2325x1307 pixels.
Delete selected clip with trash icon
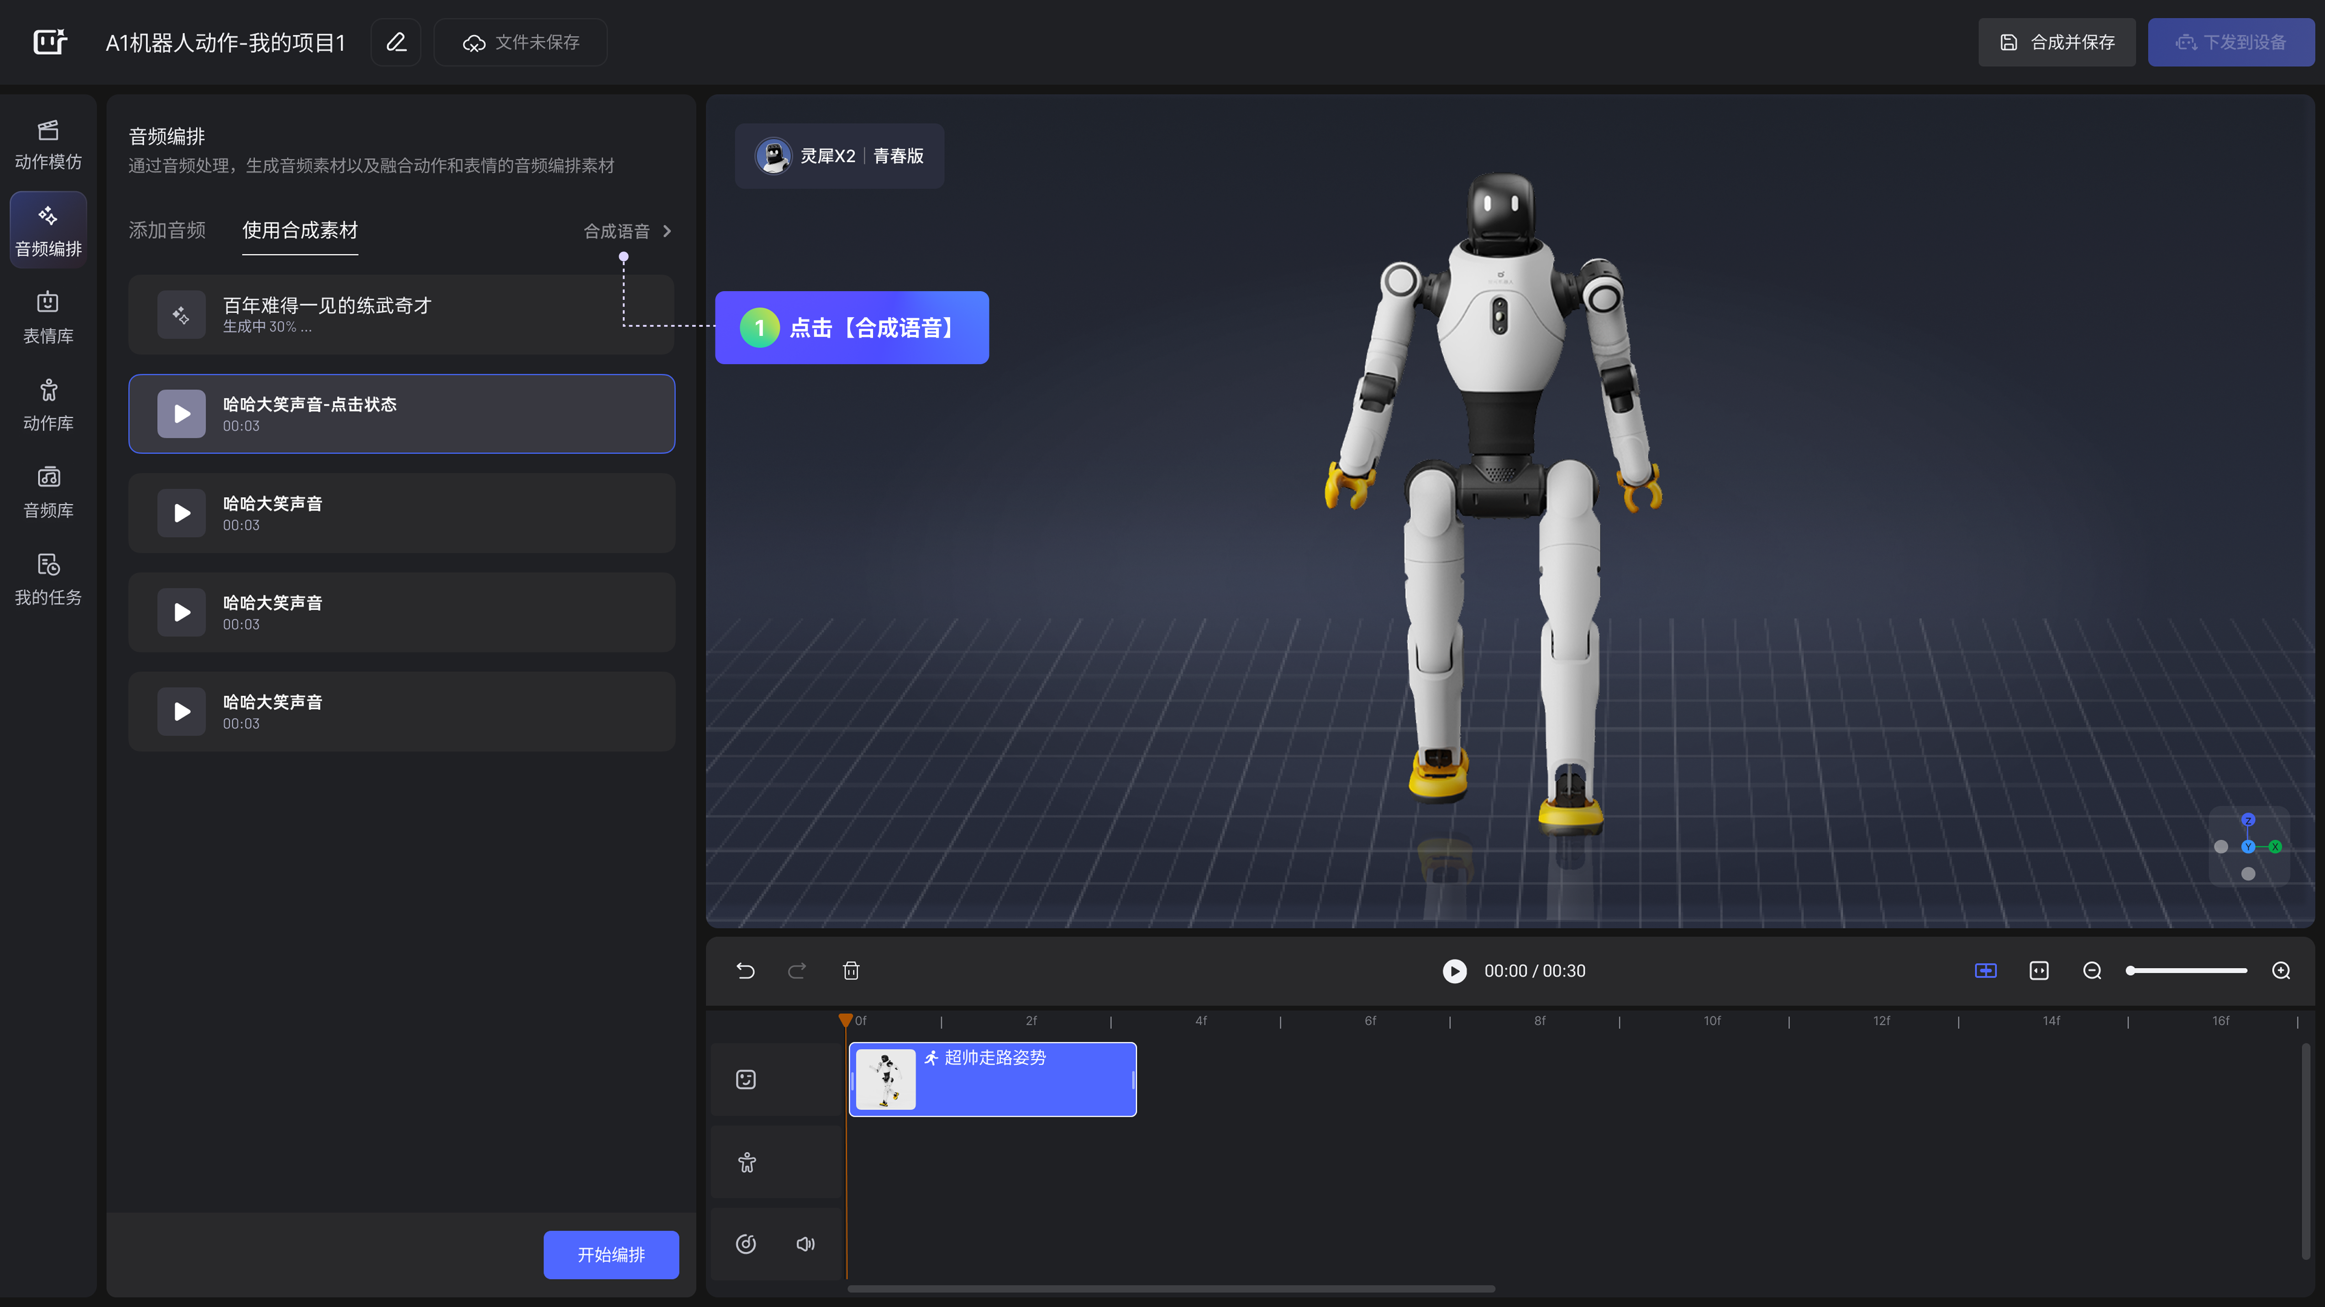point(851,971)
